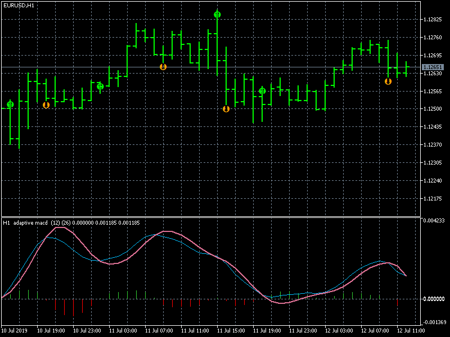Screen dimensions: 450x337
Task: Click the 1.12500 price scale label
Action: (433, 109)
